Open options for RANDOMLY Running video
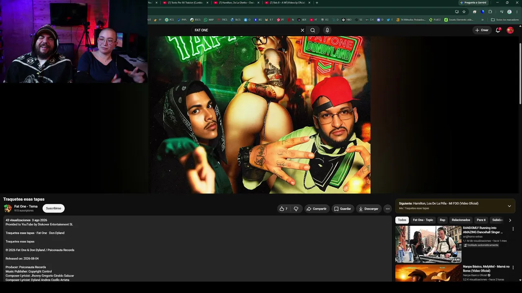This screenshot has height=293, width=522. point(513,229)
